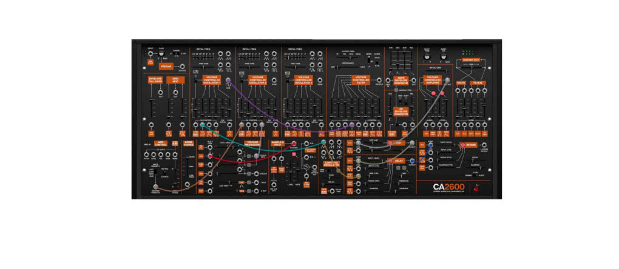The image size is (619, 269).
Task: Click the Voltage Controlled Oscillator 1 label
Action: (212, 80)
